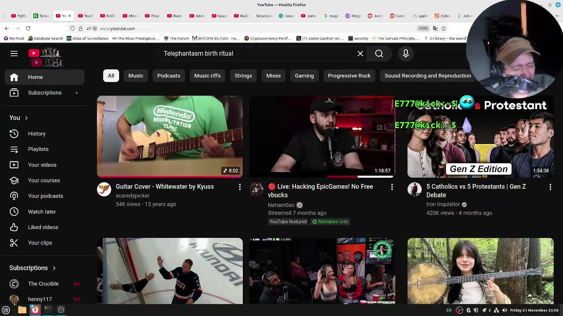This screenshot has height=316, width=563.
Task: Open more options for Hacking EpicGames video
Action: pos(392,187)
